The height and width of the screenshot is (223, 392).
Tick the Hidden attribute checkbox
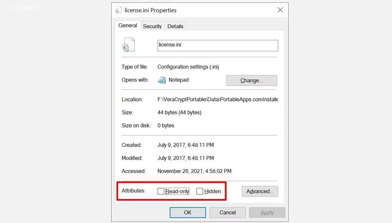[x=199, y=191]
